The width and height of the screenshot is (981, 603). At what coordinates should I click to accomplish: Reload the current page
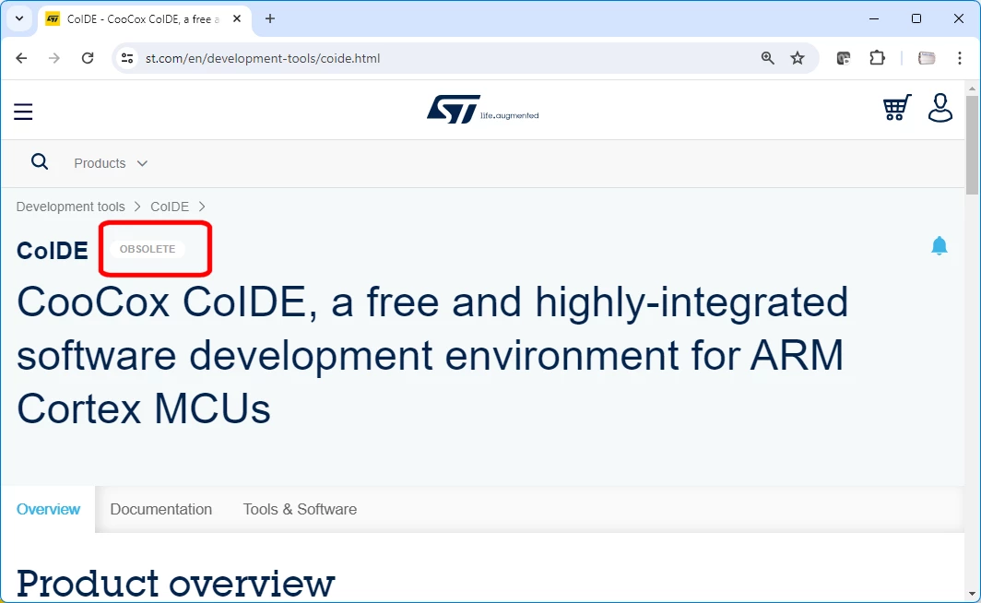88,58
